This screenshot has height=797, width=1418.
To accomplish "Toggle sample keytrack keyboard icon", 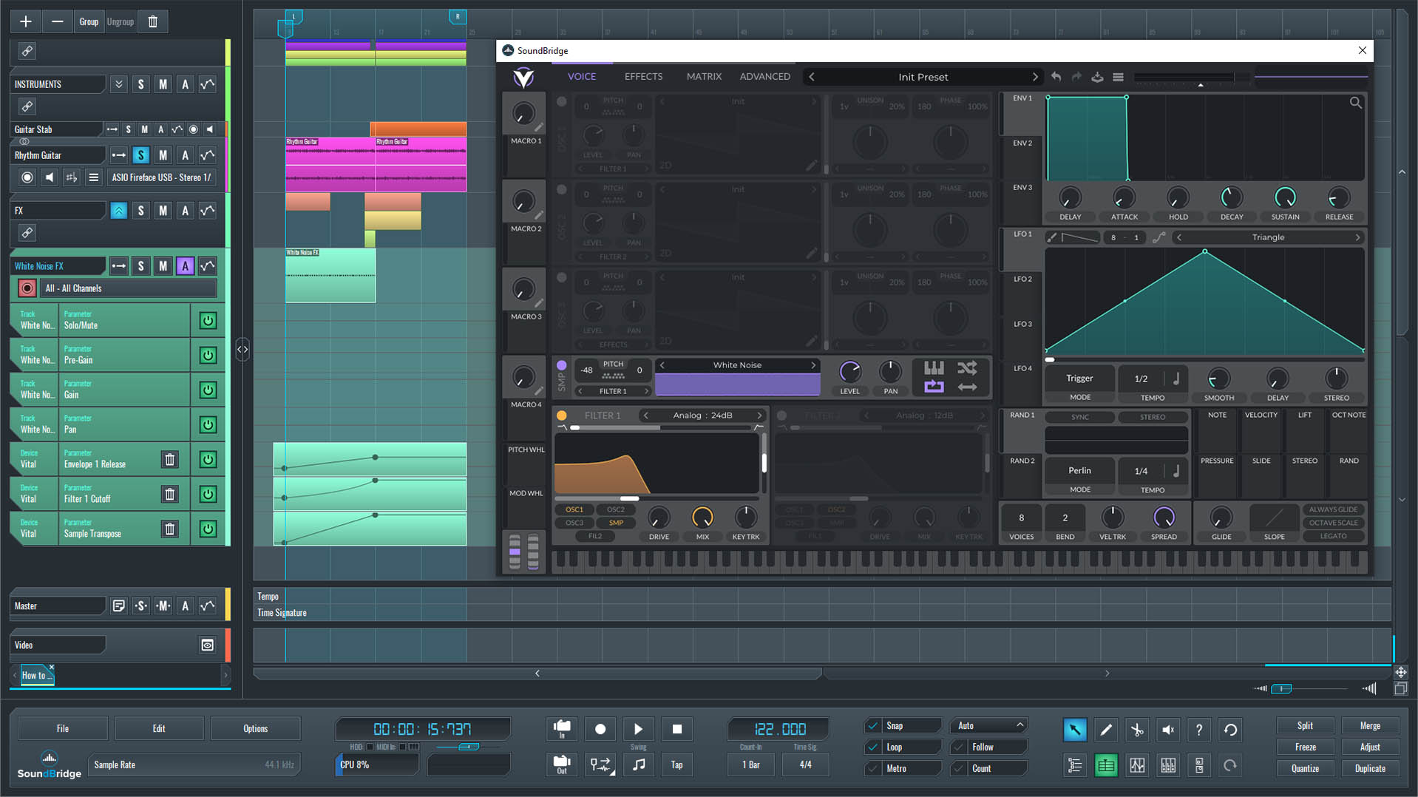I will 934,367.
